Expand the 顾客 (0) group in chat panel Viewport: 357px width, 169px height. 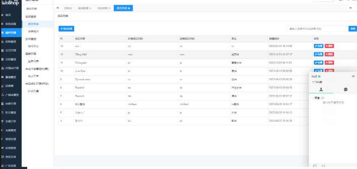[x=318, y=98]
